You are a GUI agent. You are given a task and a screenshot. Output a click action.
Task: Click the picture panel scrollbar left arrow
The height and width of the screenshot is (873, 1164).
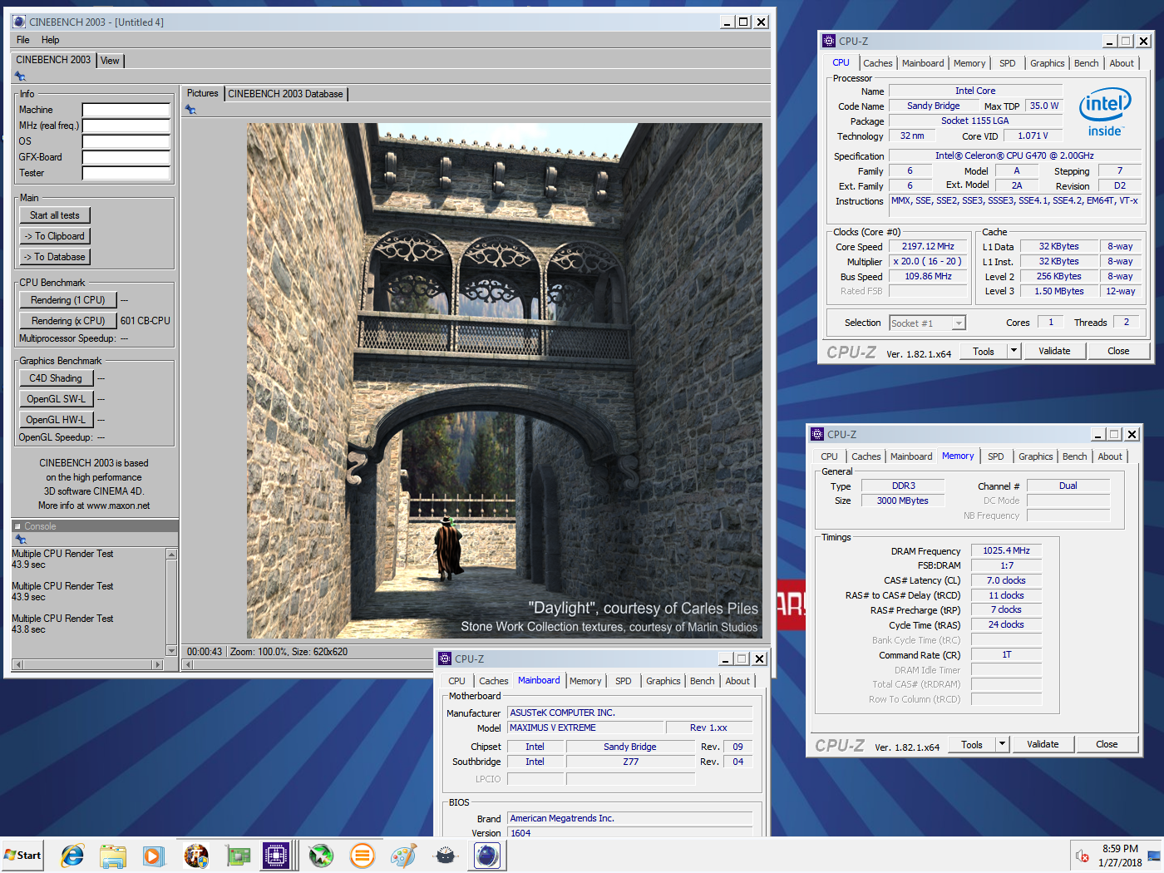[x=189, y=664]
